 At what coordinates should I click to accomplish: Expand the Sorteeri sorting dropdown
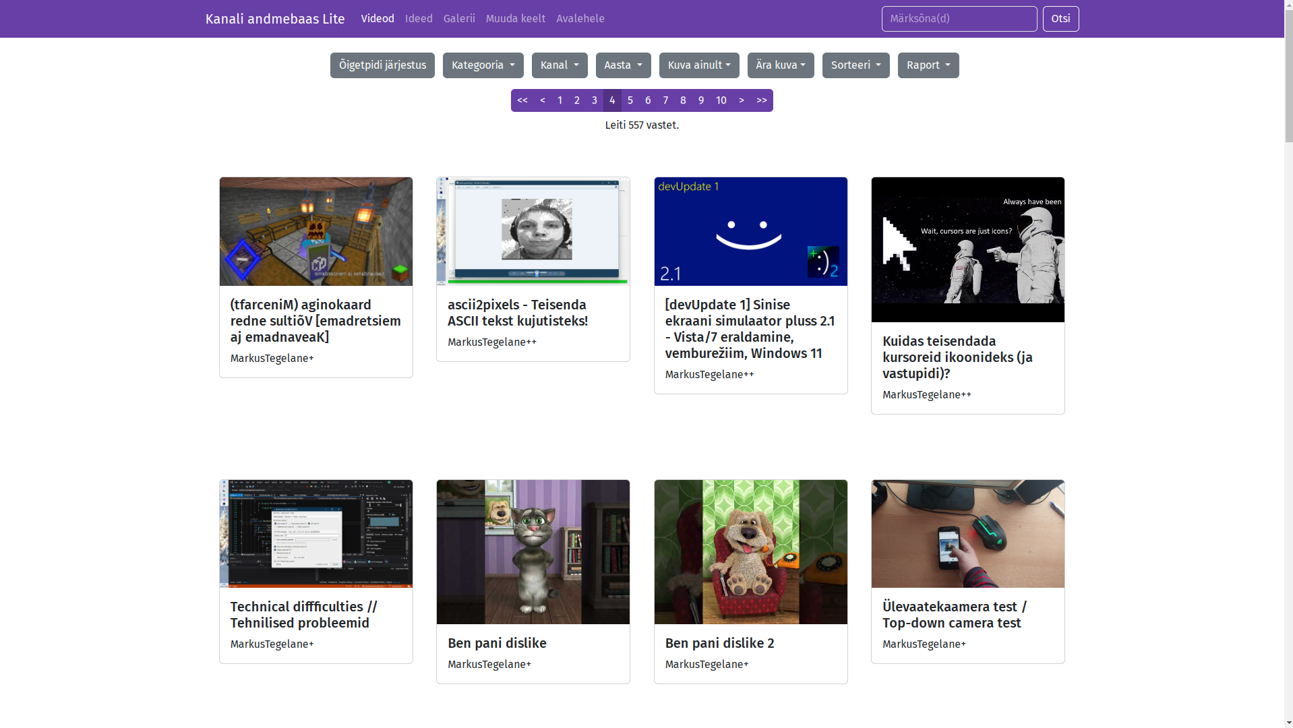point(855,65)
